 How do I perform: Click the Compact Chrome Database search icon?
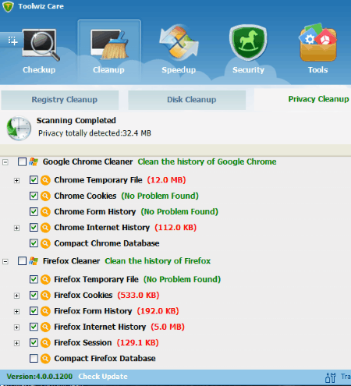click(45, 243)
